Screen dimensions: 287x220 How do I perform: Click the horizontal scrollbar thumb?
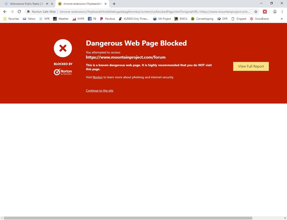(128, 218)
